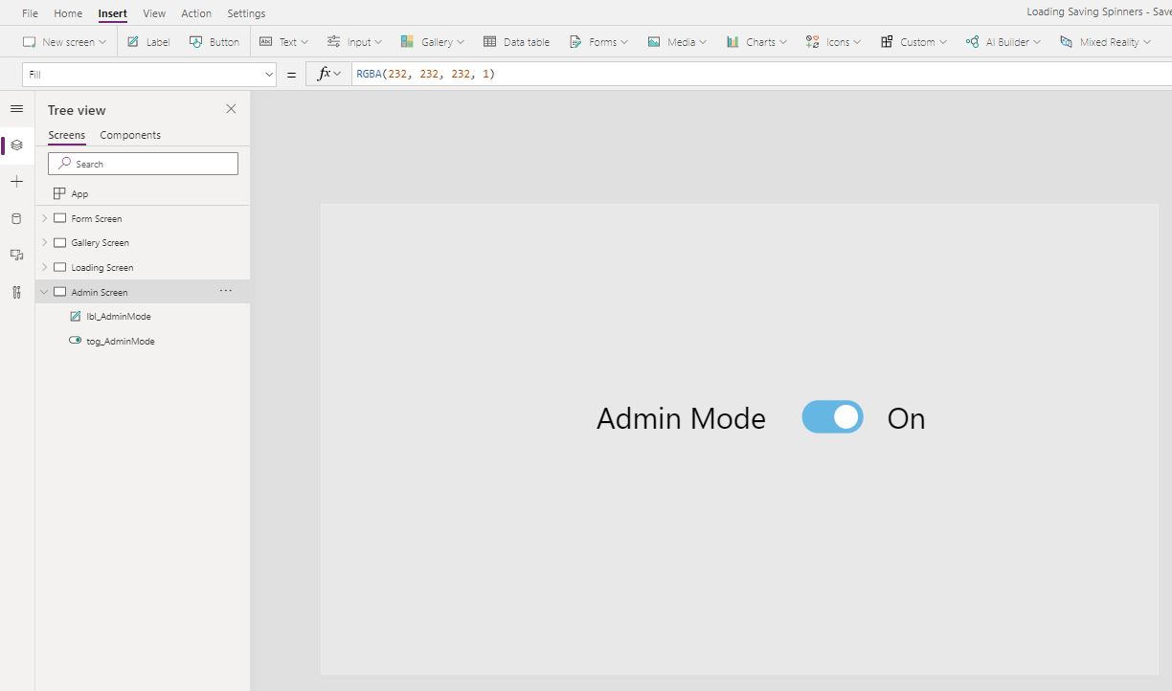Open the Media pane from the left rail

click(x=16, y=255)
